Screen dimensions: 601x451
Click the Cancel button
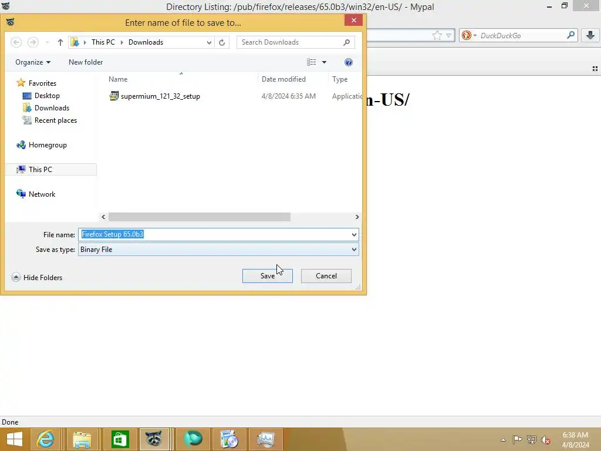pyautogui.click(x=326, y=276)
